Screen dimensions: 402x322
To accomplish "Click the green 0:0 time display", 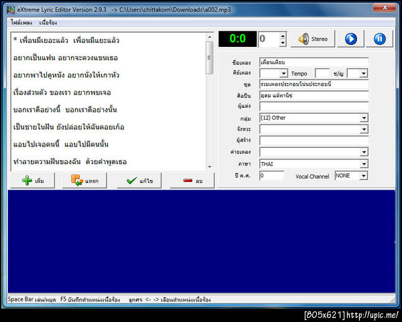I will pos(237,39).
